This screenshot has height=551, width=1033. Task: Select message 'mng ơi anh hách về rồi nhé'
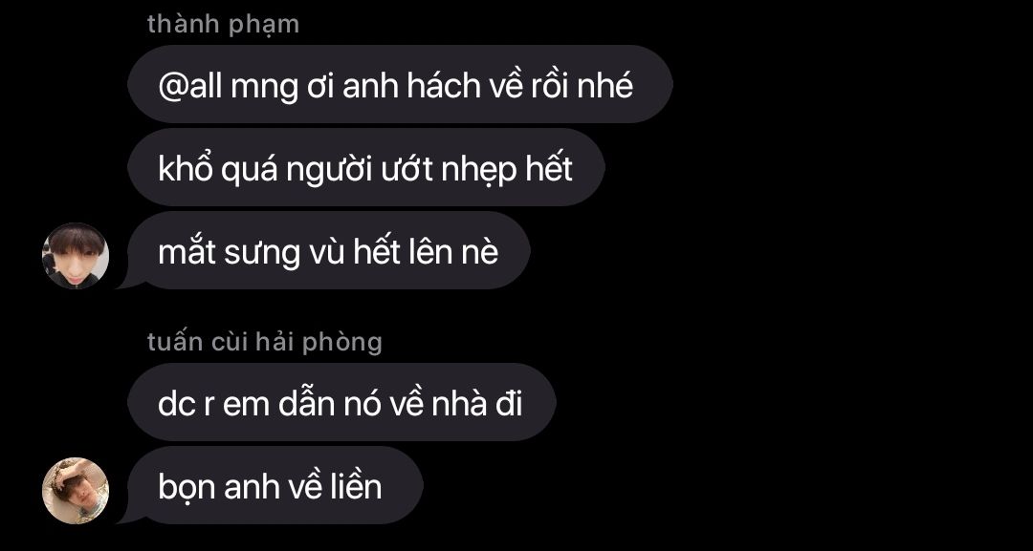(x=400, y=84)
